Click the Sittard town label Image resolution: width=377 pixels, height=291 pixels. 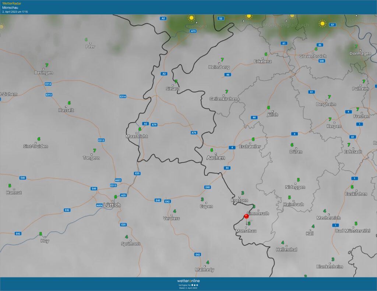click(173, 89)
